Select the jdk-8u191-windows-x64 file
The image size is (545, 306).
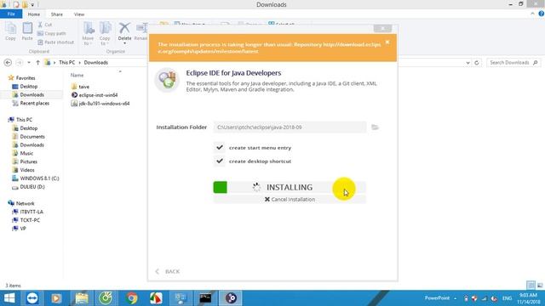[104, 104]
